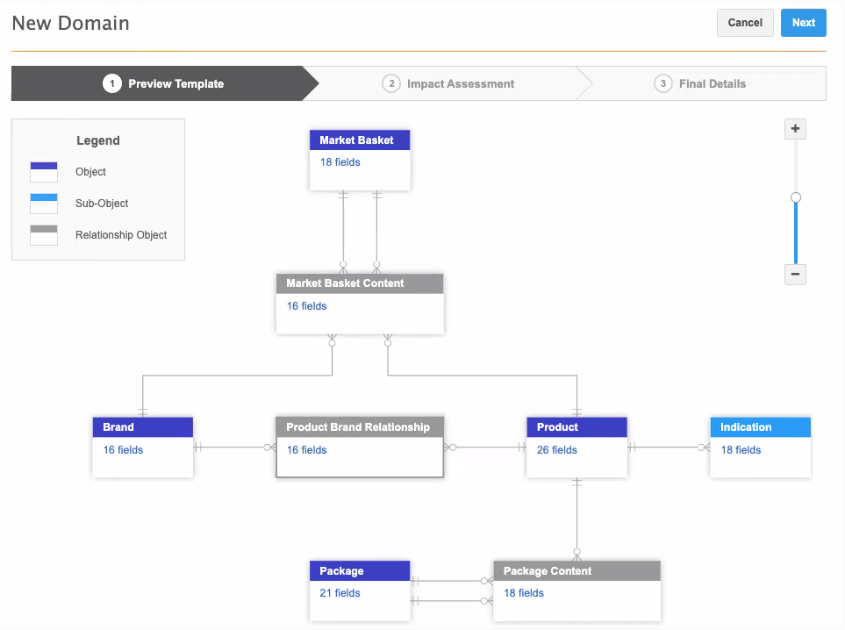Go to Impact Assessment step

[x=460, y=84]
